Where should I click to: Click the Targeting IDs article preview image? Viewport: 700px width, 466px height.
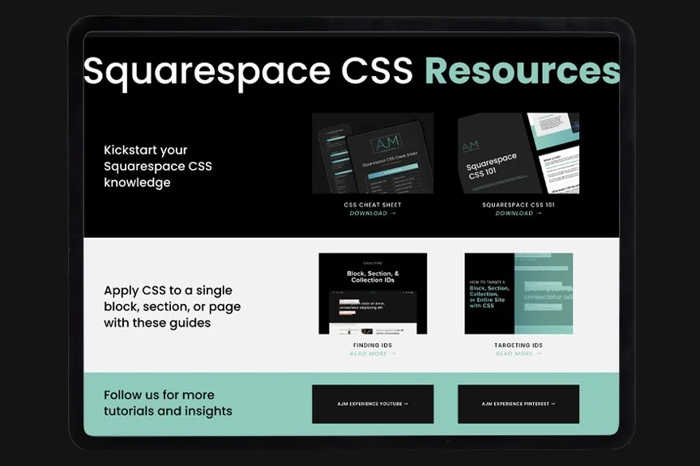519,294
